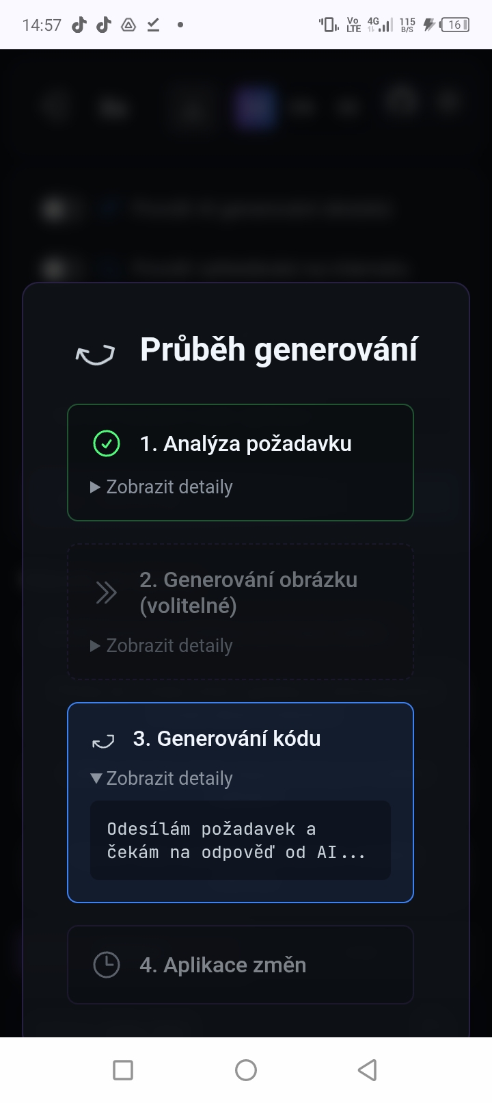Viewport: 492px width, 1103px height.
Task: Click the Průběh generování dialog heading
Action: click(x=279, y=349)
